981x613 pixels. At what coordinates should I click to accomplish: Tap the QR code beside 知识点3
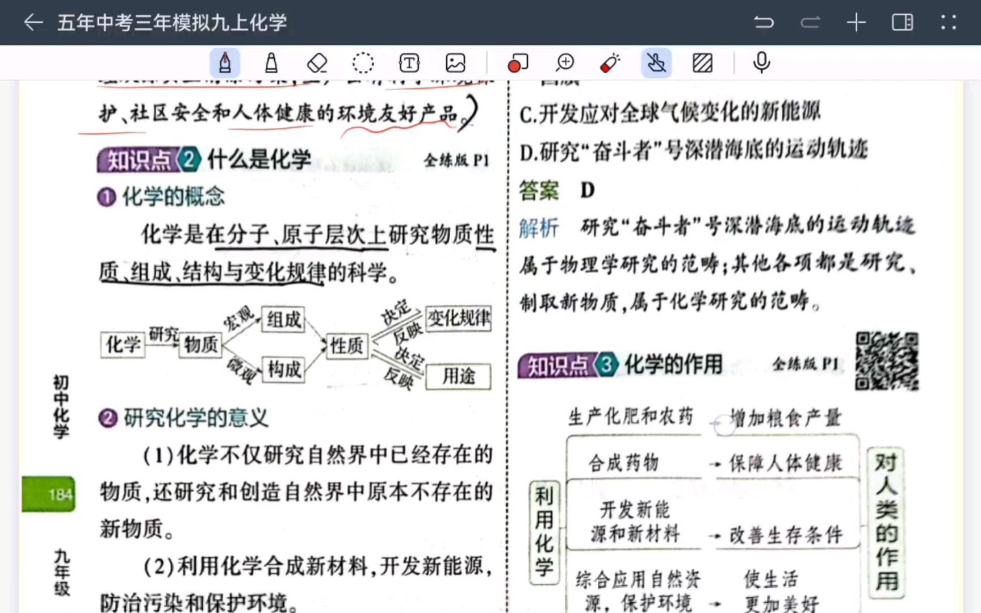pos(887,362)
